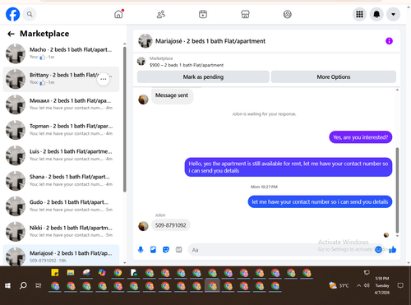Go back using the Marketplace arrow
Image resolution: width=411 pixels, height=305 pixels.
pyautogui.click(x=11, y=34)
